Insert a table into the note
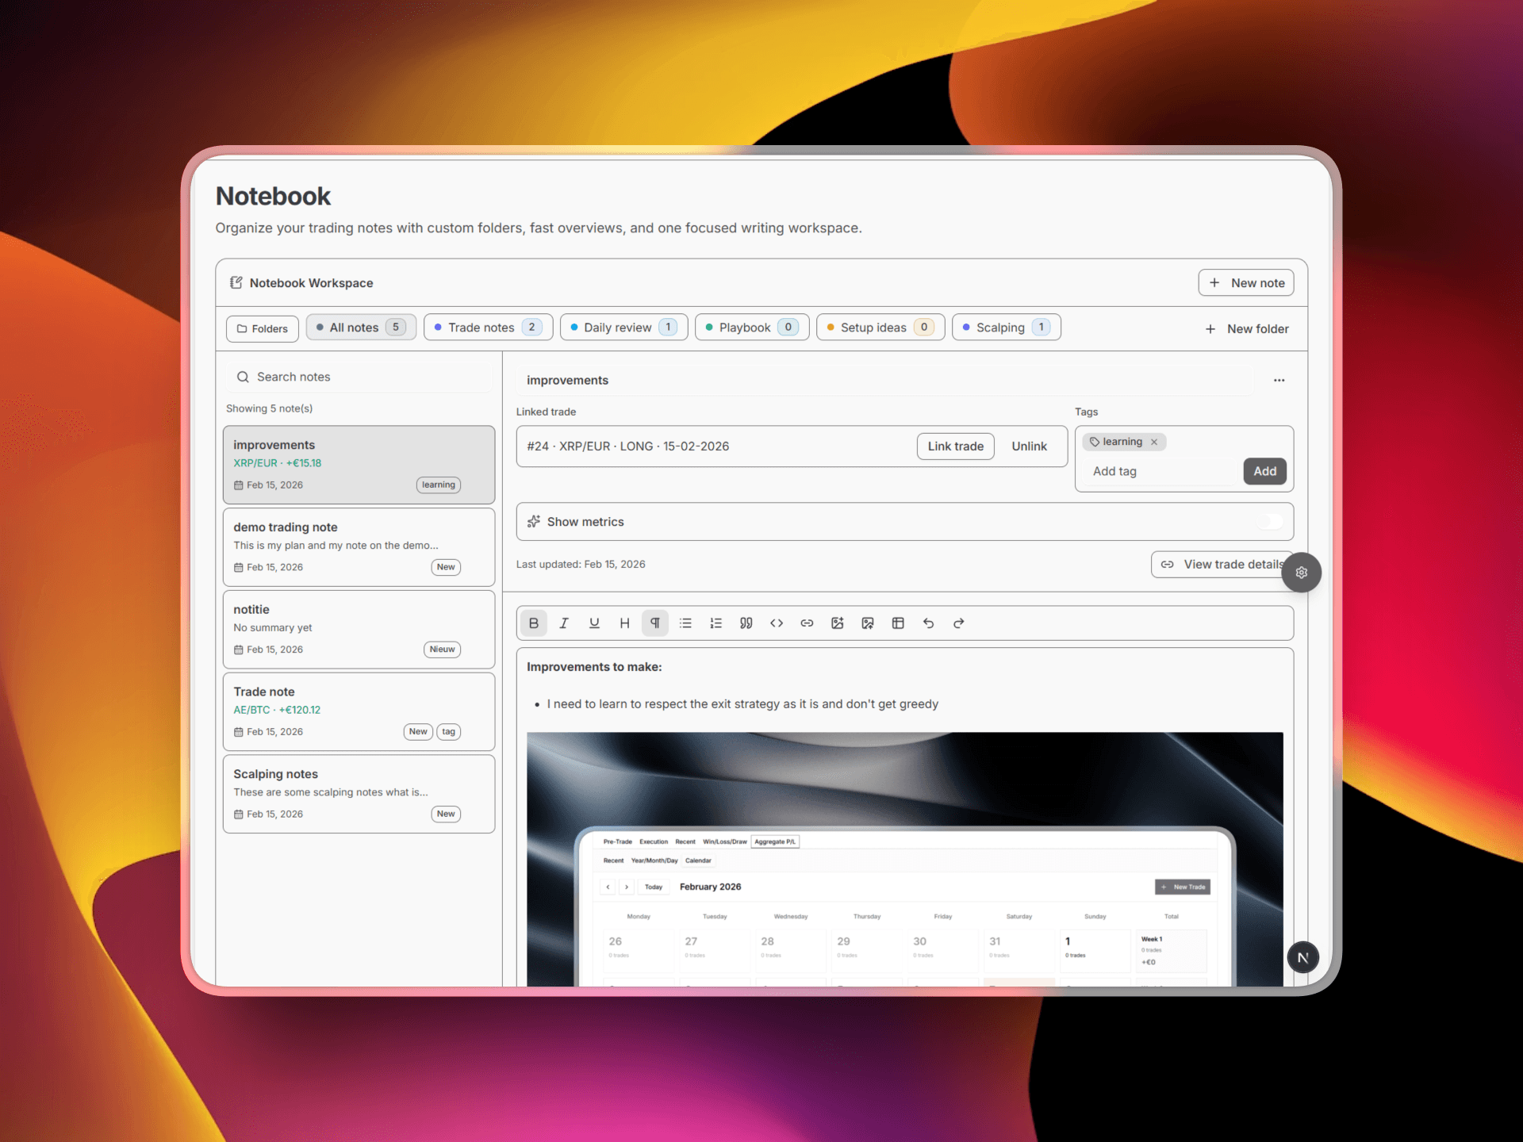The image size is (1523, 1142). pyautogui.click(x=897, y=623)
